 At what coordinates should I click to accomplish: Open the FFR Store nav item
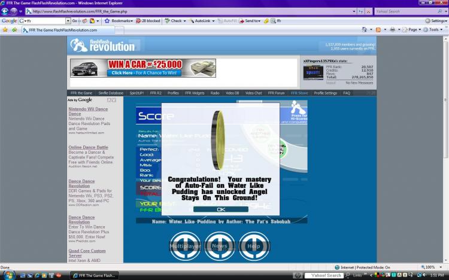(299, 93)
